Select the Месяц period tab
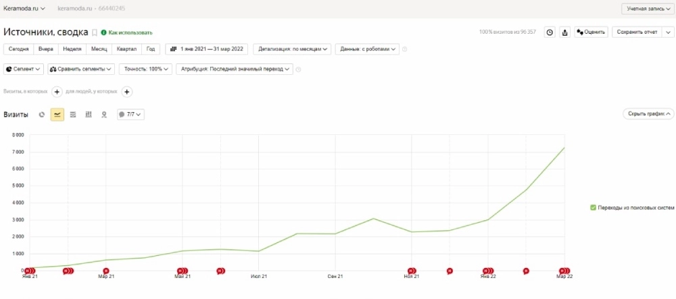 (99, 49)
